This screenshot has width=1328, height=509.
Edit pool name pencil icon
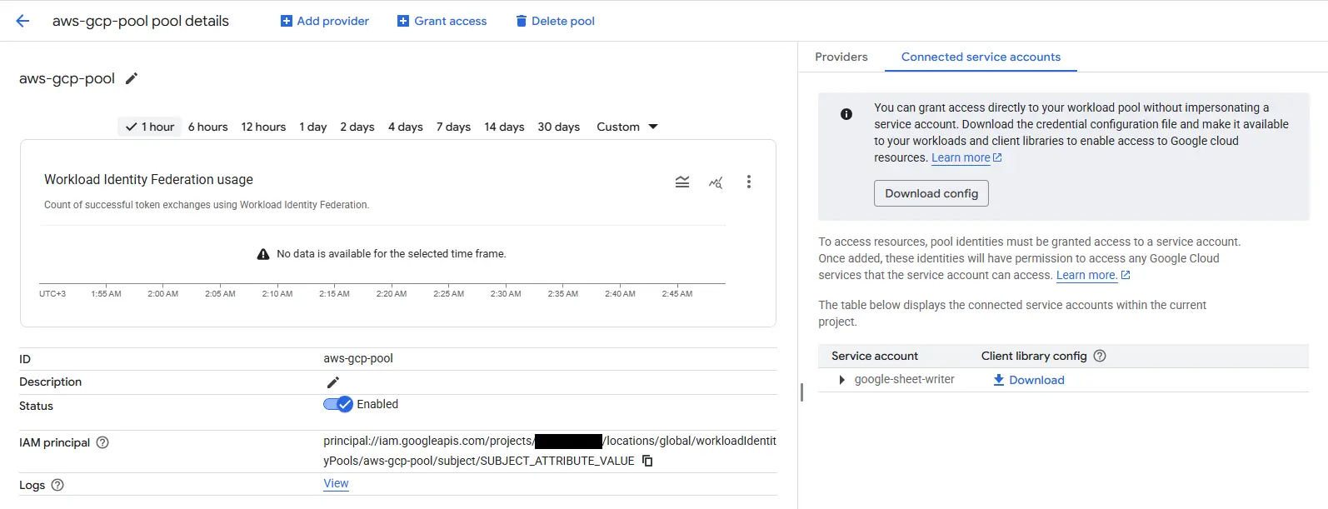tap(132, 78)
